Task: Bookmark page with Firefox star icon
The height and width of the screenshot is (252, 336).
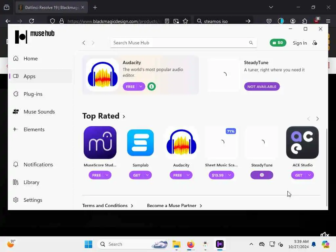Action: (185, 21)
